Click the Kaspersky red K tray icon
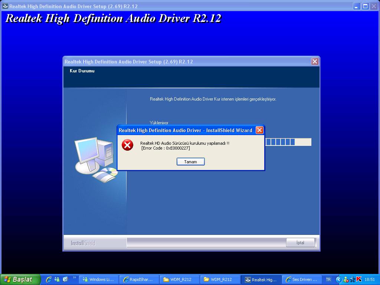 [359, 279]
